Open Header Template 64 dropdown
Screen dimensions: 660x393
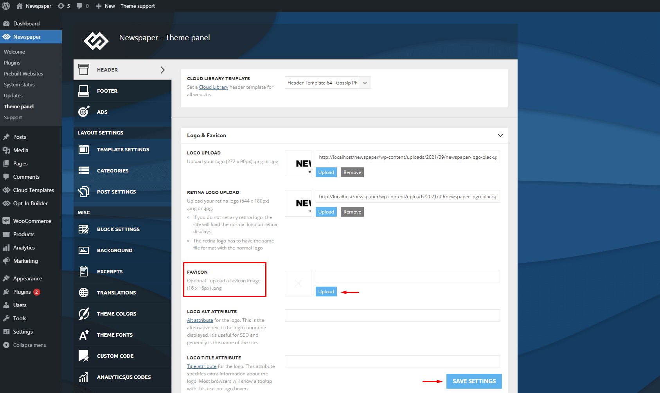click(x=328, y=83)
